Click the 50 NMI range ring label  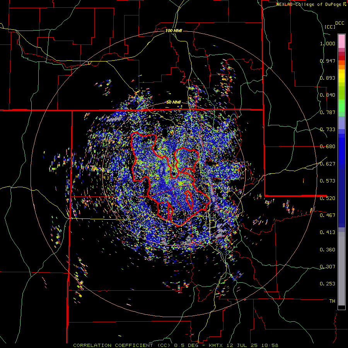tap(174, 102)
